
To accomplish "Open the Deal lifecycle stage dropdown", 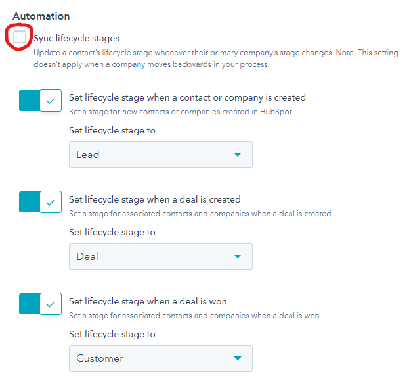I will [161, 256].
